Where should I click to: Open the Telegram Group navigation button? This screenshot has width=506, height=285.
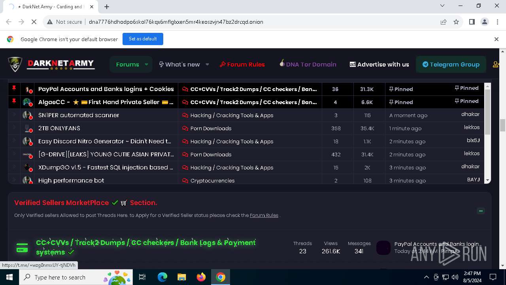point(451,64)
